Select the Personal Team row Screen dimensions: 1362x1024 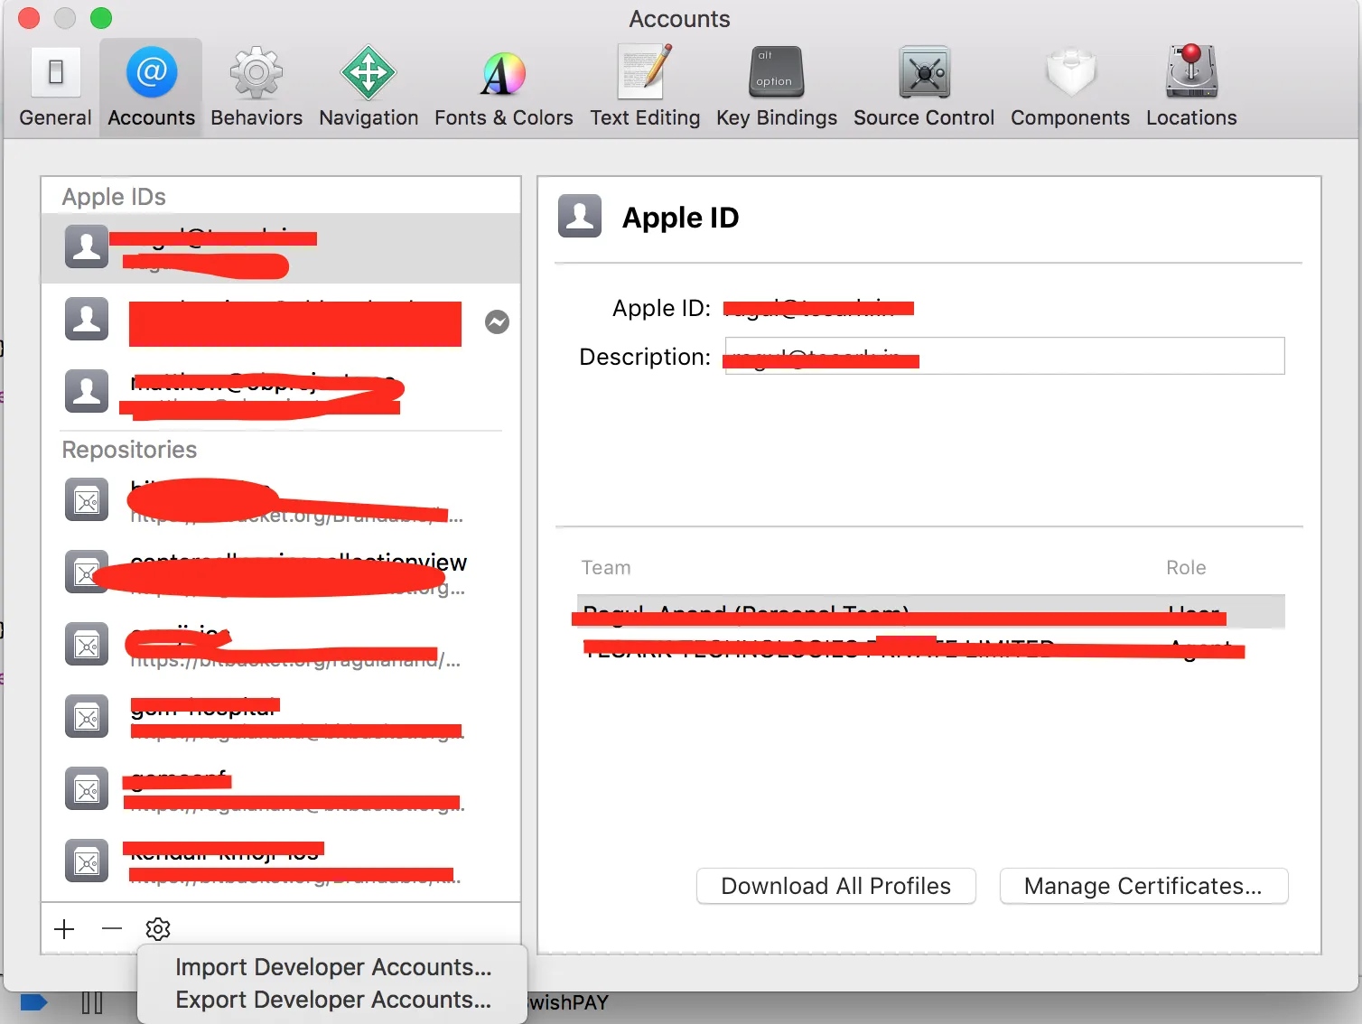(930, 612)
